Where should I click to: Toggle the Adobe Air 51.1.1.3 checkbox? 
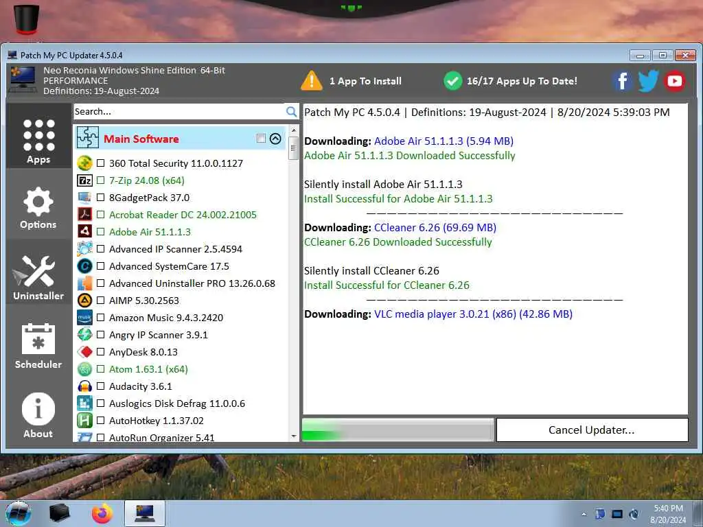click(101, 232)
